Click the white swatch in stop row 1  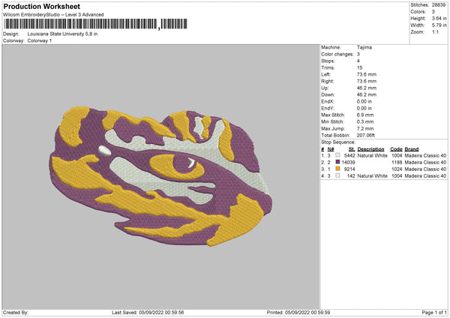[337, 155]
